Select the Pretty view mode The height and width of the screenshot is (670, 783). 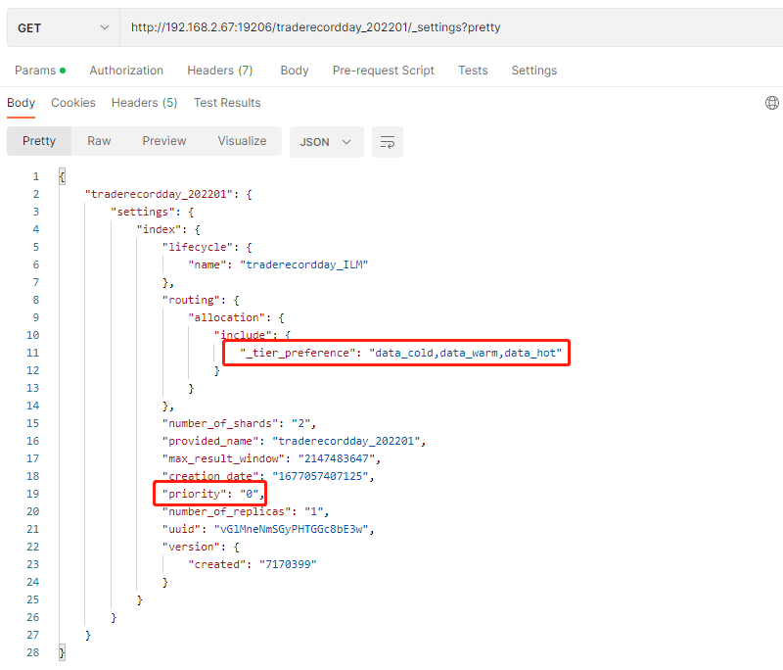tap(39, 141)
